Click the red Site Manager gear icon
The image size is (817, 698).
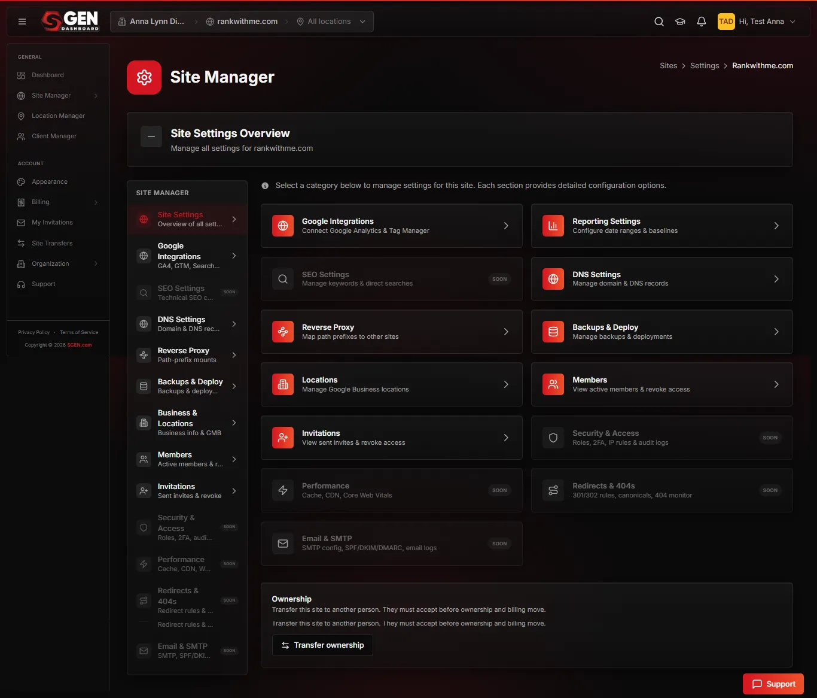(144, 77)
